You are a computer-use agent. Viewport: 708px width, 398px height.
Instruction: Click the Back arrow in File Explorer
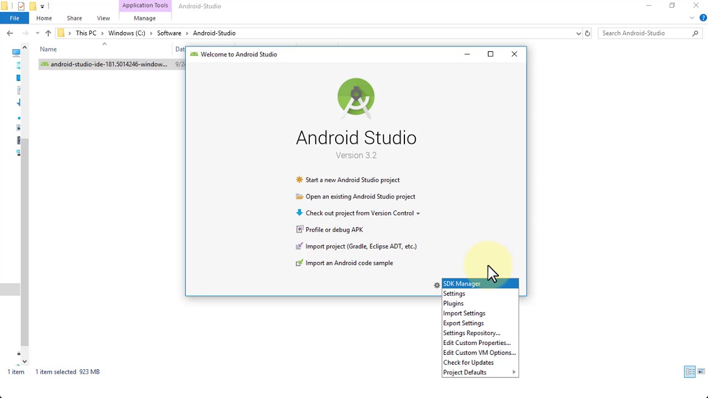[x=10, y=33]
